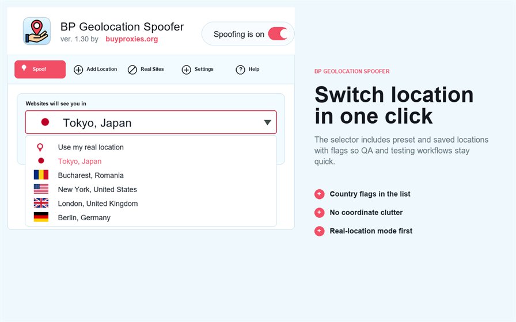
Task: Open the Help tab
Action: [x=248, y=70]
